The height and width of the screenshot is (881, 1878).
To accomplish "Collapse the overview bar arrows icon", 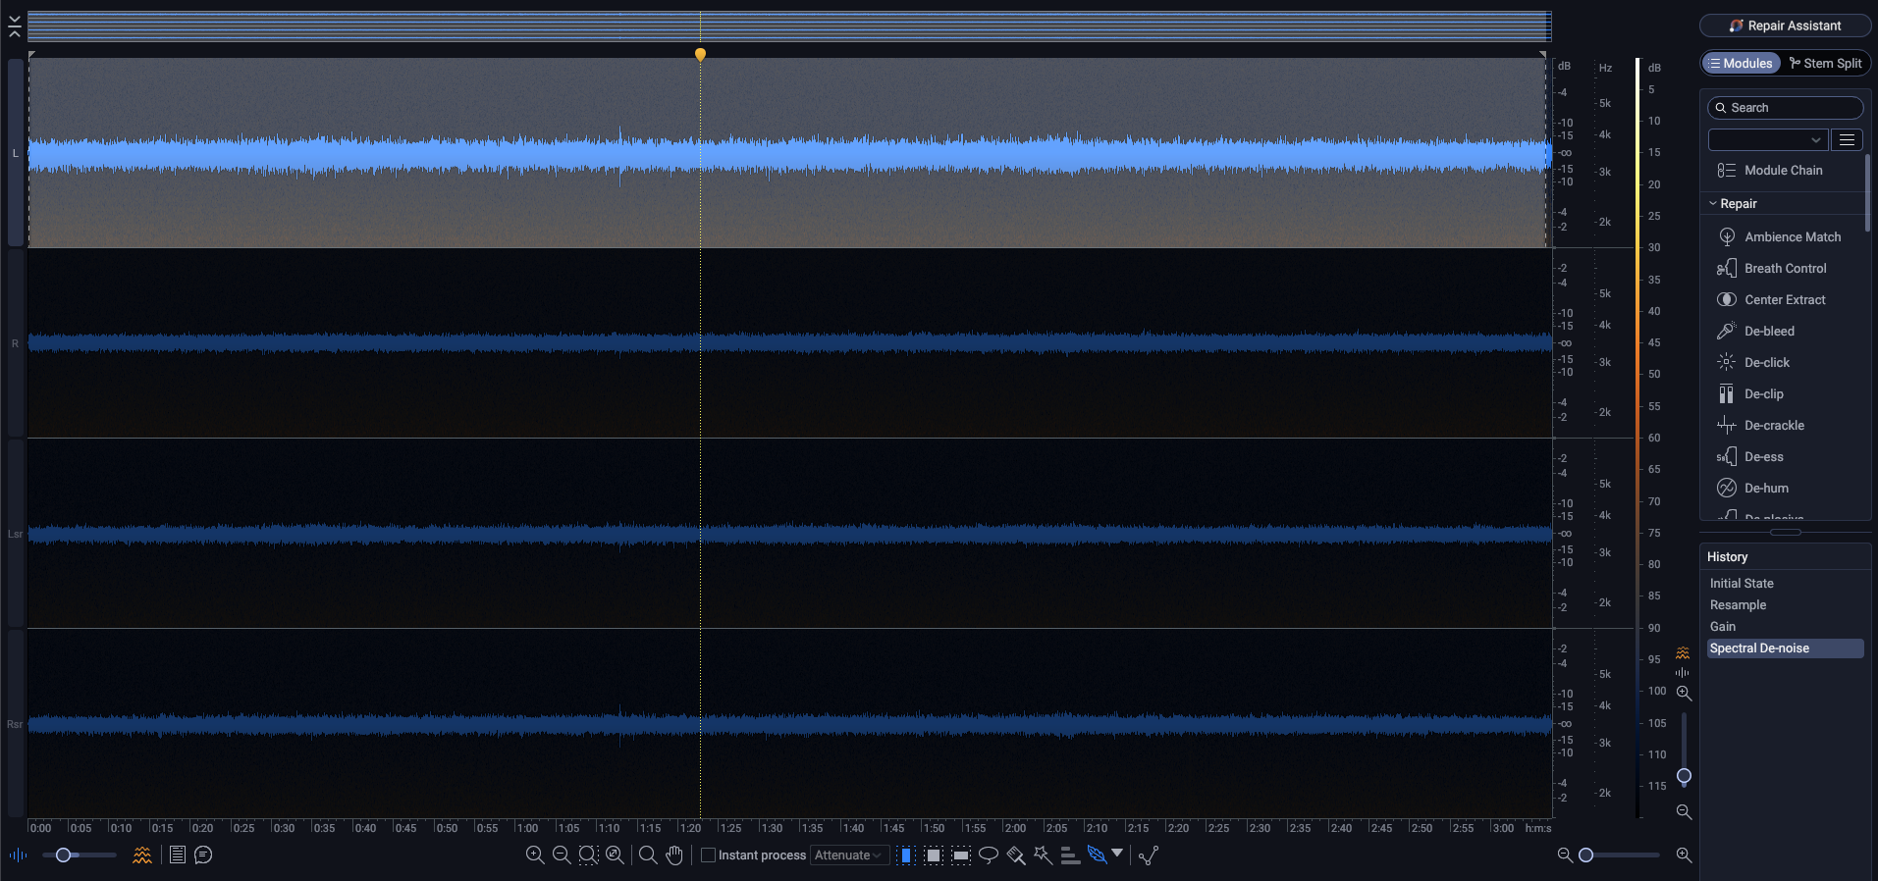I will click(x=15, y=26).
